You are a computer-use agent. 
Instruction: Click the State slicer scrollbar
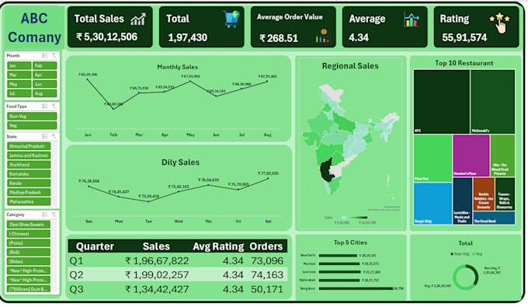(55, 173)
